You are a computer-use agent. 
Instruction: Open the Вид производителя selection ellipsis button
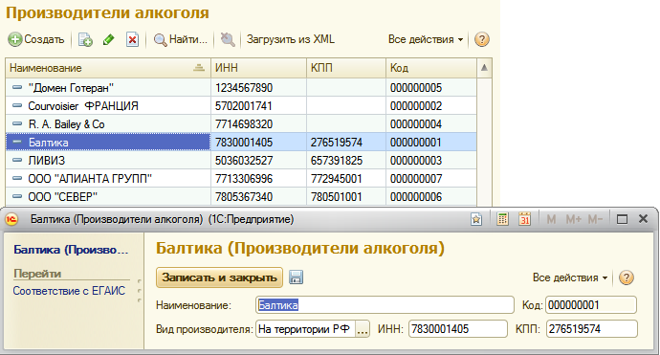click(363, 329)
